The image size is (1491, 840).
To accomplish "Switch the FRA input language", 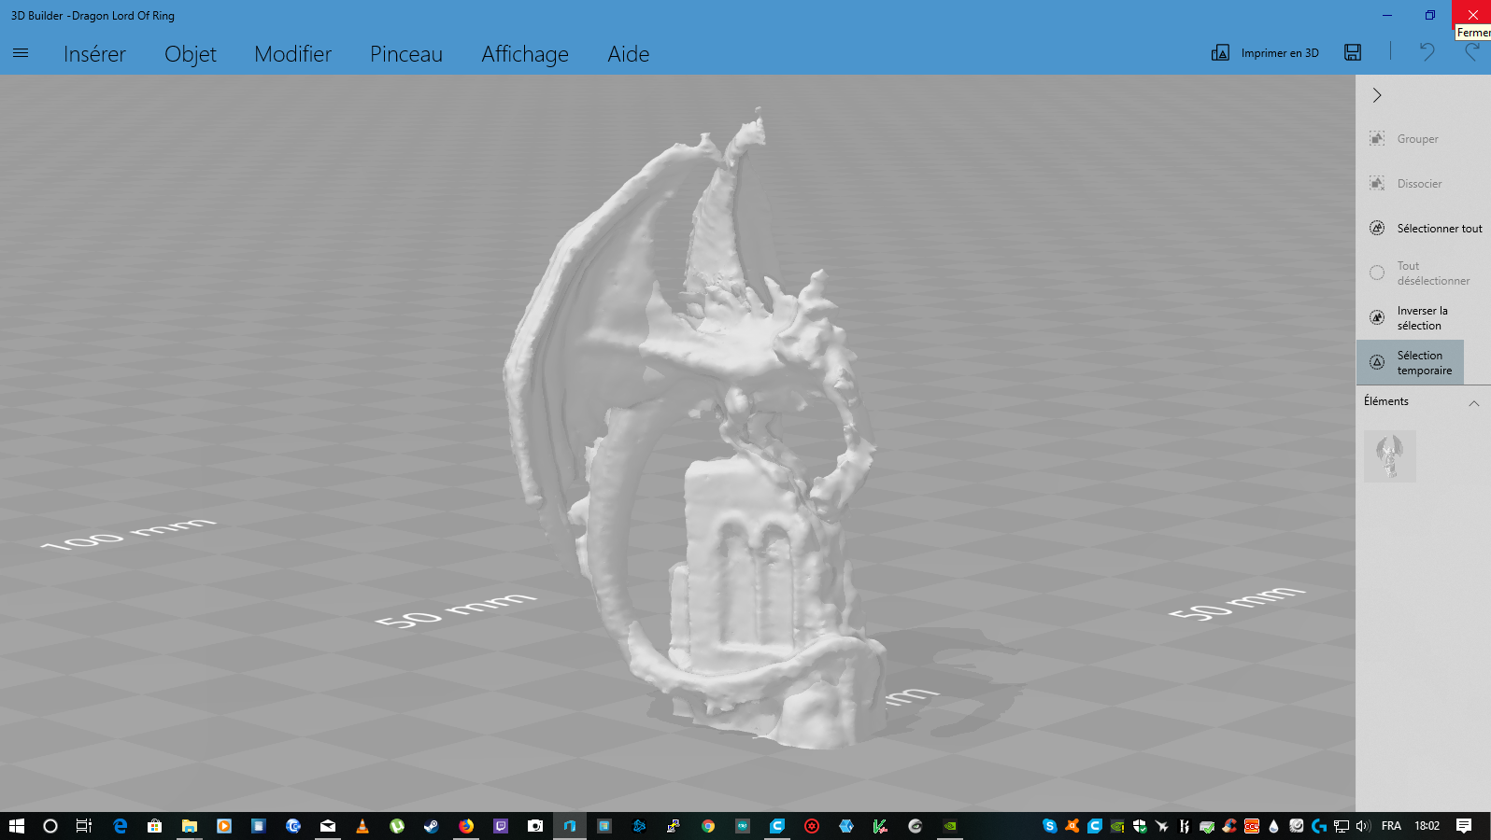I will pyautogui.click(x=1391, y=826).
